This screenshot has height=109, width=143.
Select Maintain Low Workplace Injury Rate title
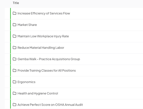pyautogui.click(x=43, y=36)
